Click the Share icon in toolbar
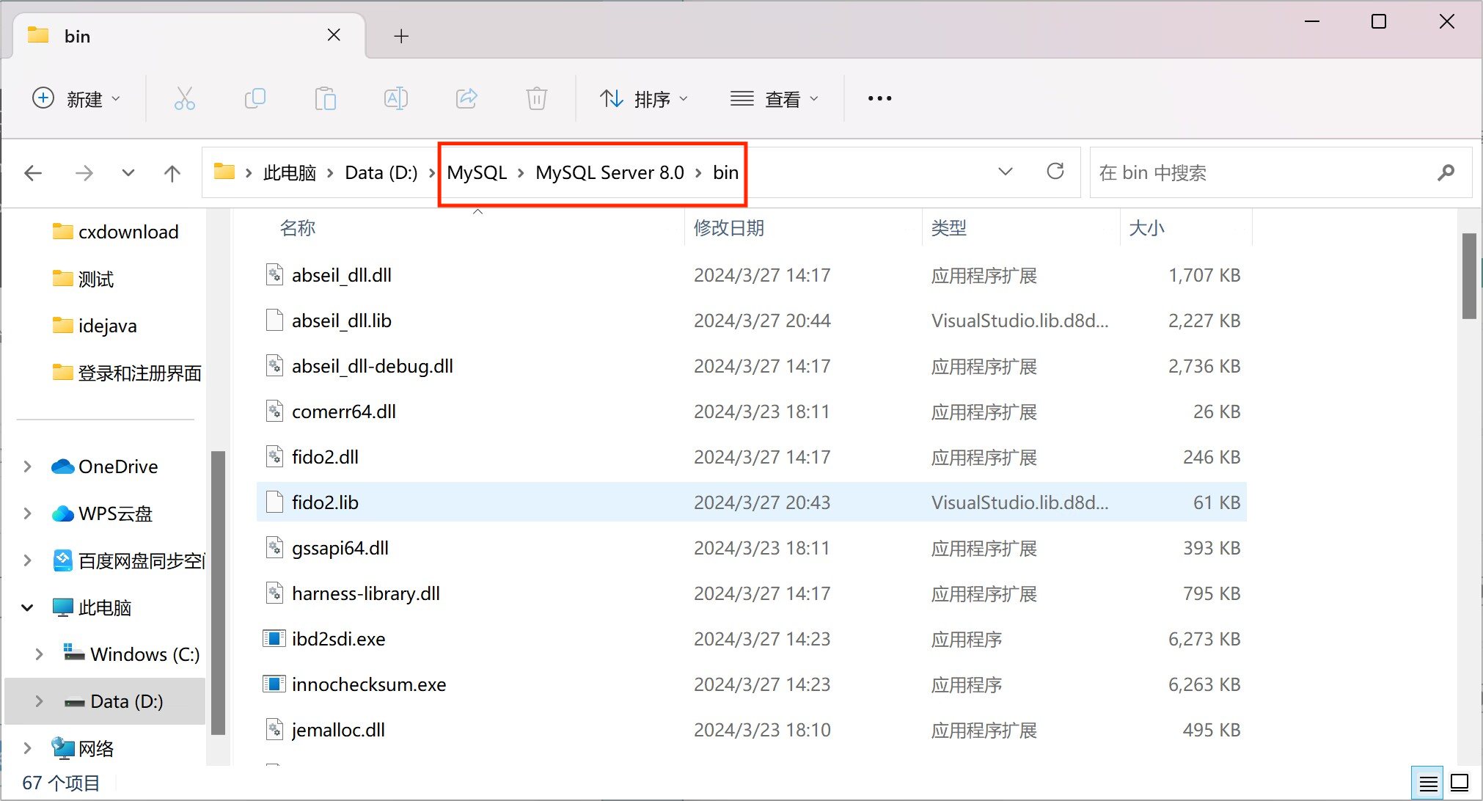This screenshot has height=801, width=1483. coord(466,98)
